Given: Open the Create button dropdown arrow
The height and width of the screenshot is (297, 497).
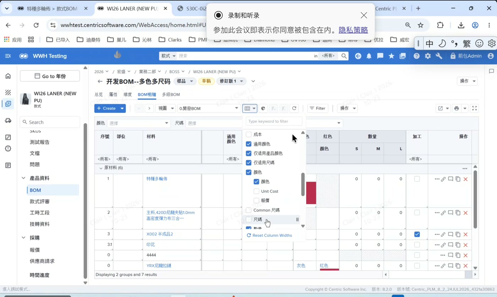Looking at the screenshot, I should [x=122, y=108].
